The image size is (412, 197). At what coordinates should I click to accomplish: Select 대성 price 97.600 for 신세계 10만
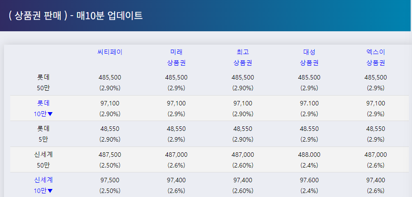309,180
